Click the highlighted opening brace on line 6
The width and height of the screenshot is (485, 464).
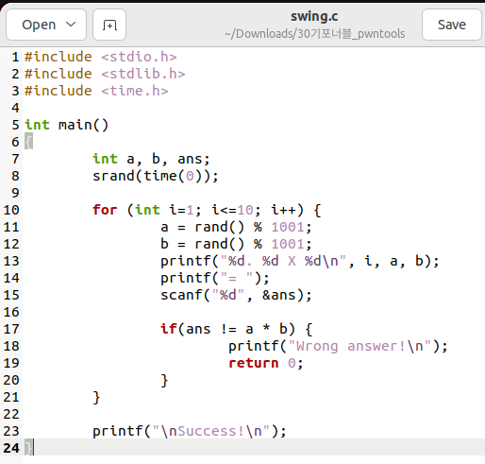pyautogui.click(x=28, y=142)
